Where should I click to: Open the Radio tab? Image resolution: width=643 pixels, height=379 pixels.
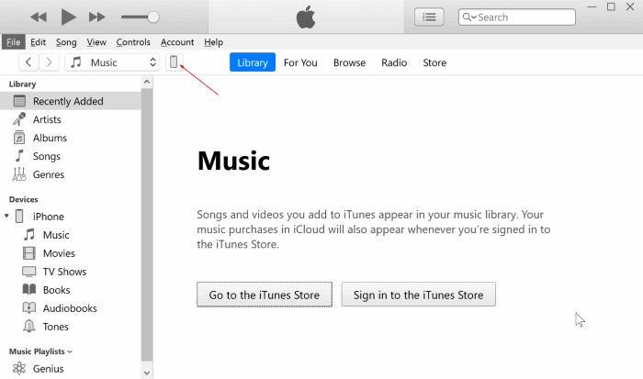(x=394, y=62)
